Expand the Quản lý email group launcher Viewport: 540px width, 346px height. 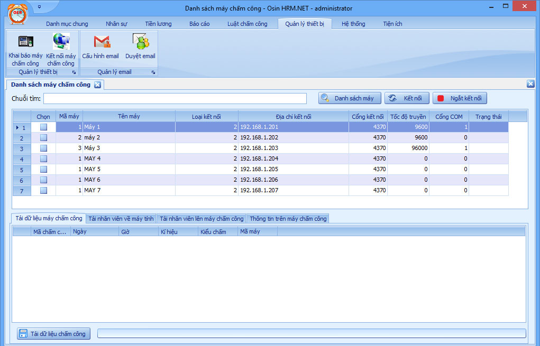tap(153, 72)
